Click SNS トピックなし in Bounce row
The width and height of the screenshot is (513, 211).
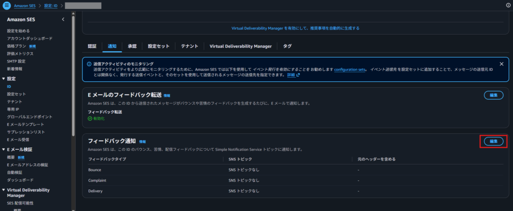(244, 170)
